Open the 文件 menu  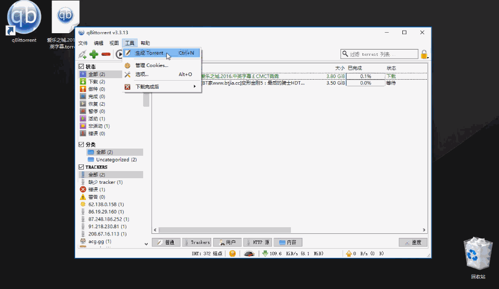pos(83,43)
